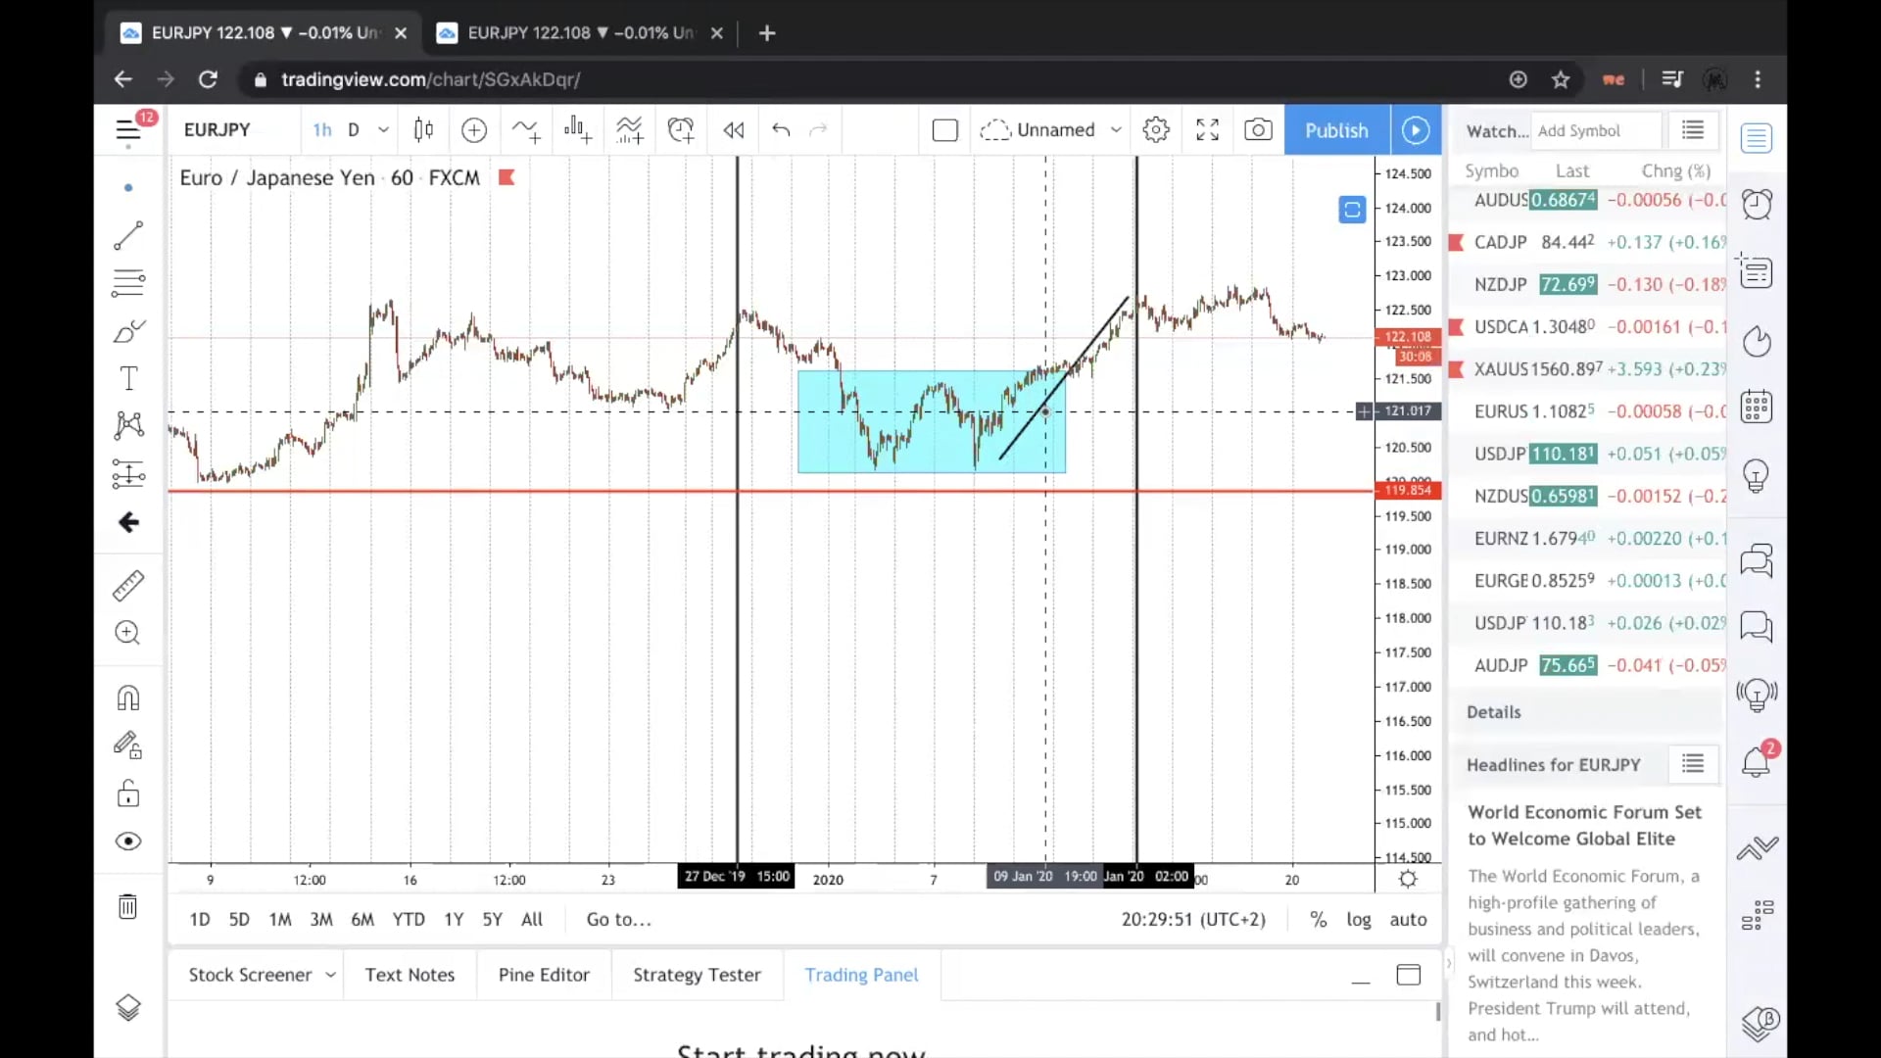Select the trend line drawing tool
The image size is (1881, 1058).
(128, 235)
